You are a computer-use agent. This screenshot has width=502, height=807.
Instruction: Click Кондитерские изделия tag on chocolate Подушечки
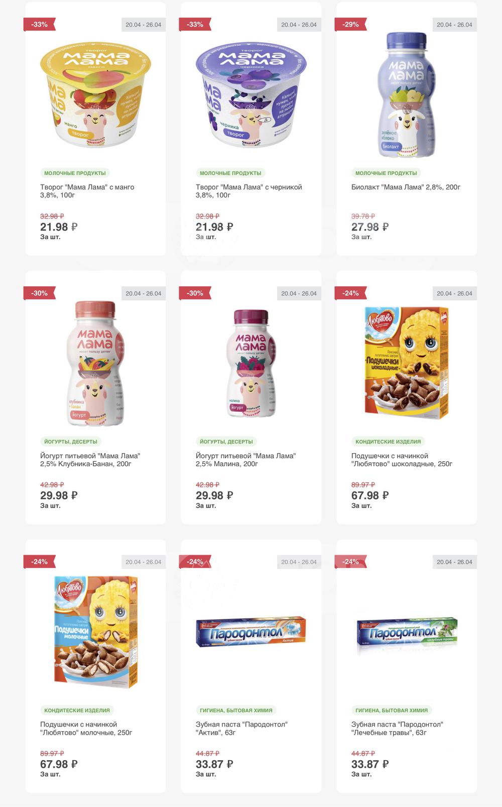click(x=388, y=442)
